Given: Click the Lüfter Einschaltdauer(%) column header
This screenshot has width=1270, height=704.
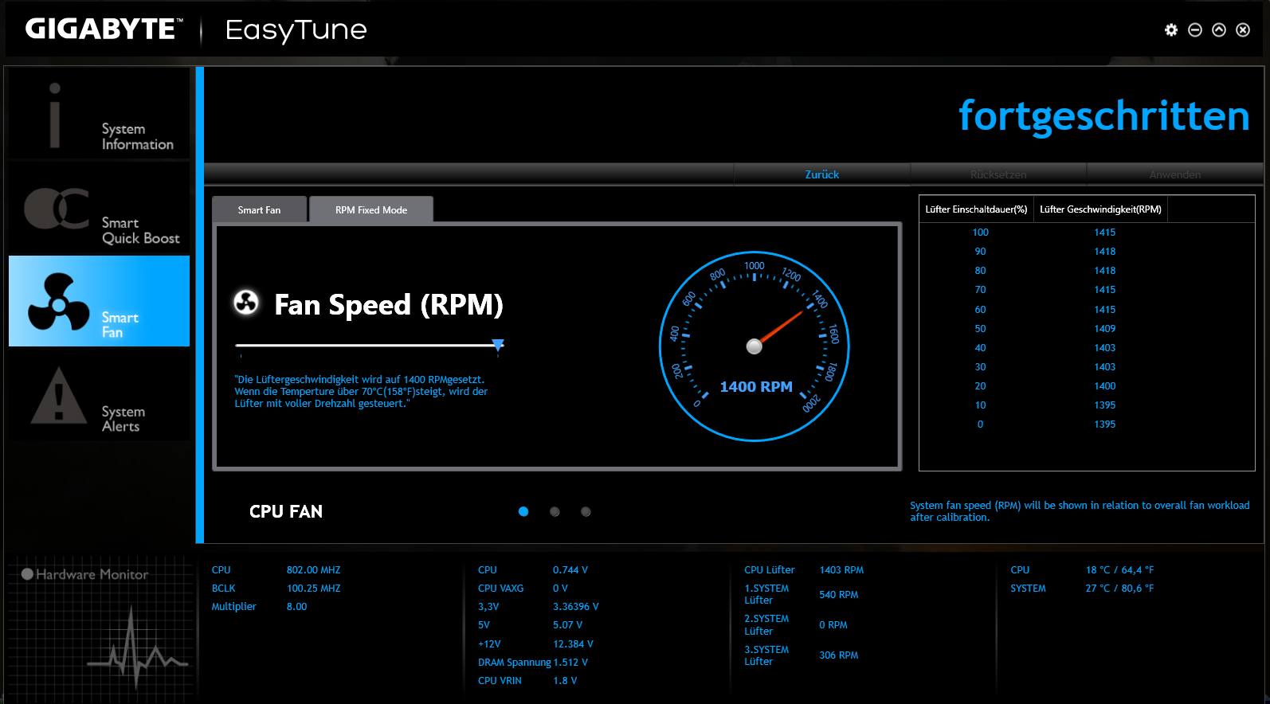Looking at the screenshot, I should click(x=976, y=209).
